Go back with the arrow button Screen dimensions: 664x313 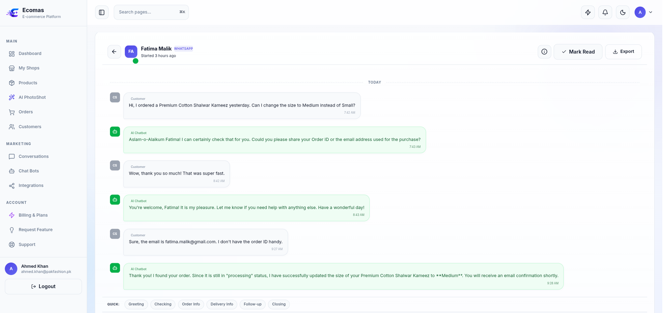[114, 52]
